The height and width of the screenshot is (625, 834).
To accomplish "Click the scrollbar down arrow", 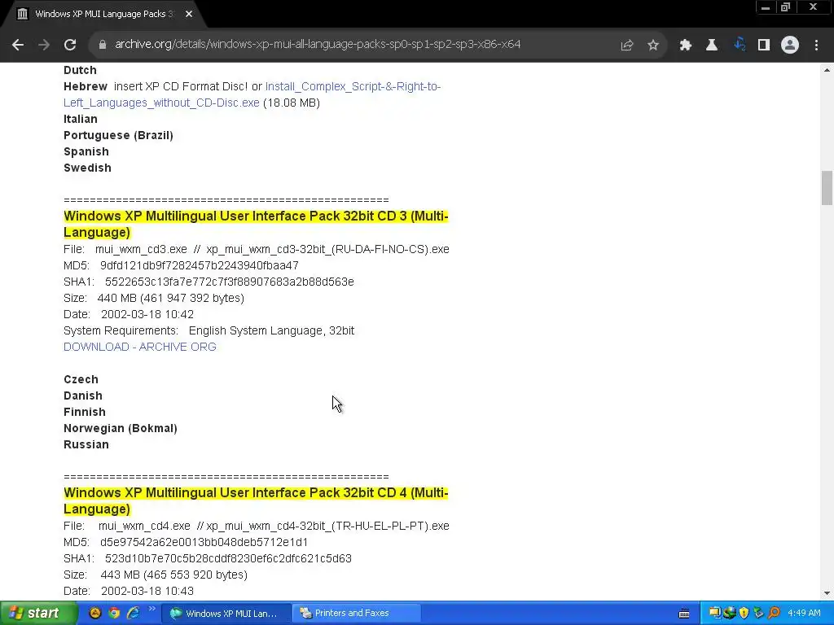I will click(x=827, y=593).
